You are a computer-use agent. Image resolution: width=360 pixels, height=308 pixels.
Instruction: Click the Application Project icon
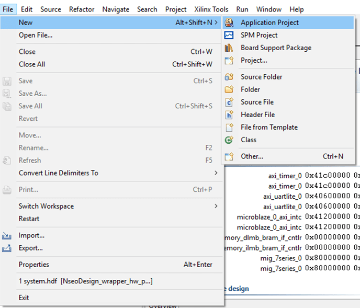229,22
